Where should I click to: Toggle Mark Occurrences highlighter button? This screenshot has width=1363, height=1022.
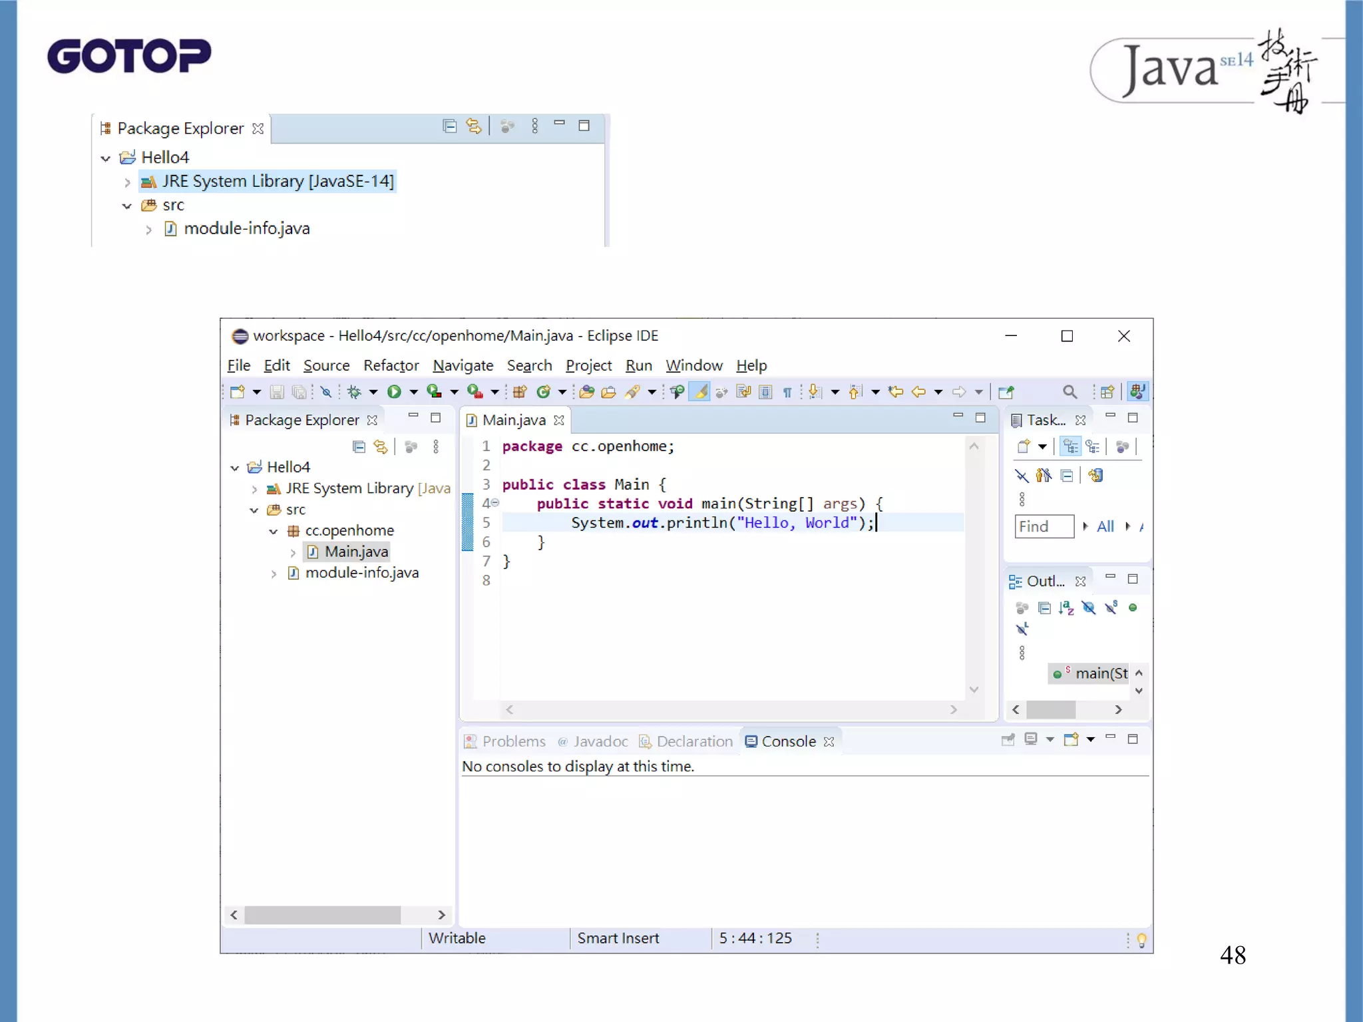click(x=700, y=392)
